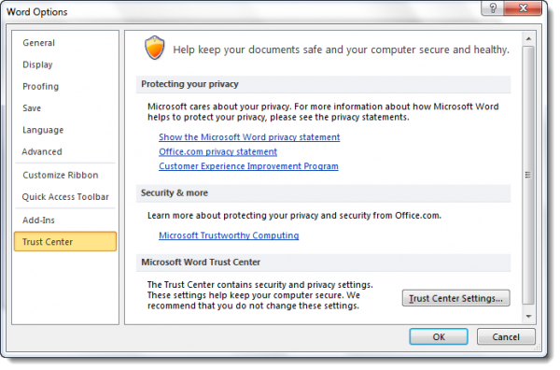Viewport: 560px width, 370px height.
Task: Click the scrollbar up arrow
Action: (528, 38)
